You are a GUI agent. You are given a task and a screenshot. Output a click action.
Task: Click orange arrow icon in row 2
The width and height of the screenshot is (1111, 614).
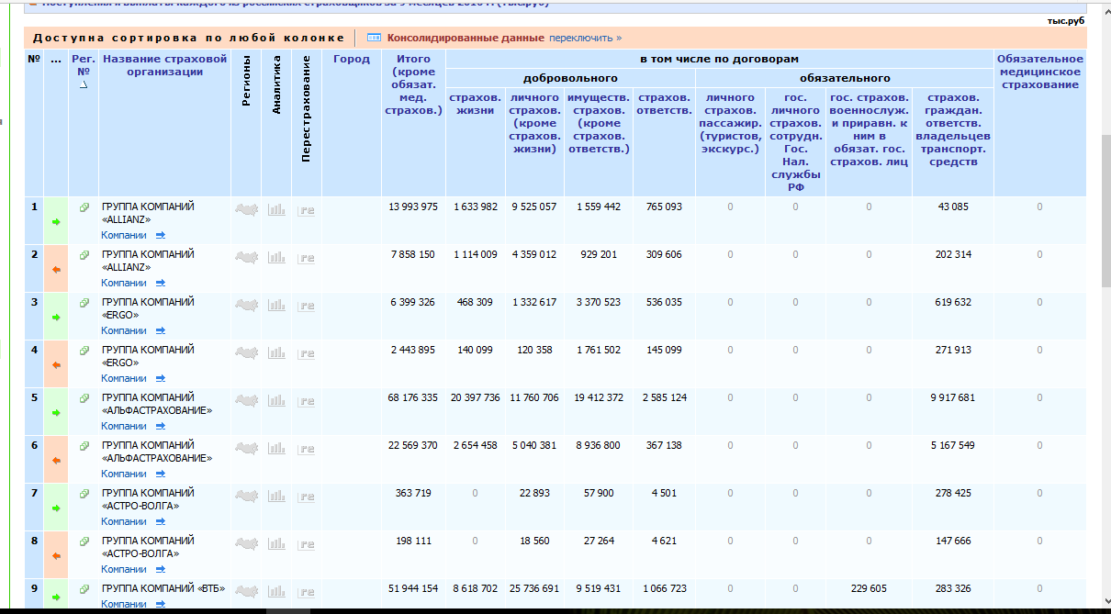56,269
